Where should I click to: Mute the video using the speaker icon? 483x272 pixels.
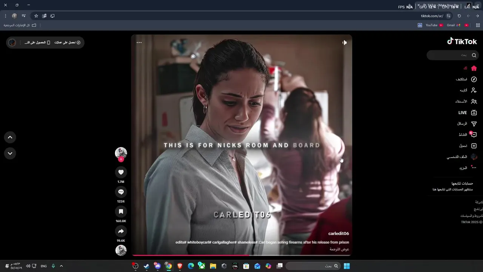[345, 43]
